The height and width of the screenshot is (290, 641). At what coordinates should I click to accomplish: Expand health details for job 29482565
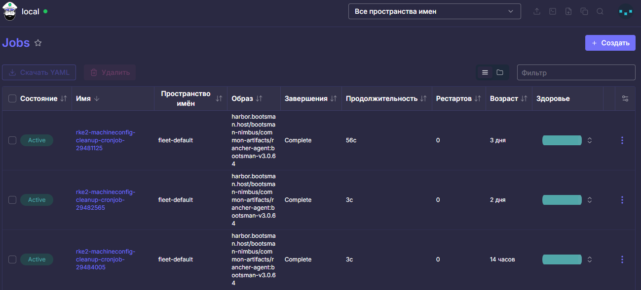(x=589, y=200)
